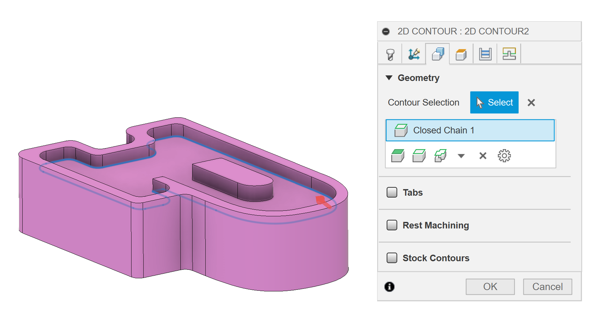Open the Linking tab icon
Image resolution: width=592 pixels, height=313 pixels.
(509, 54)
